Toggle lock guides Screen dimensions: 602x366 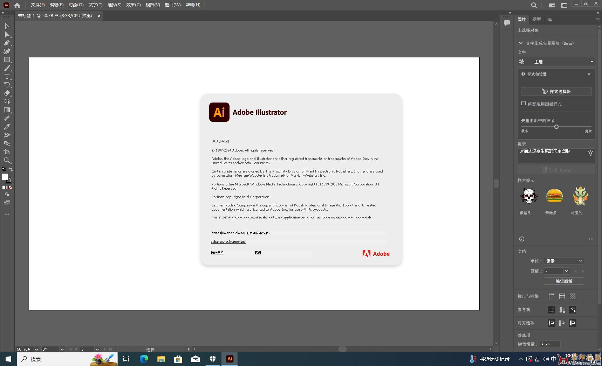coord(562,310)
